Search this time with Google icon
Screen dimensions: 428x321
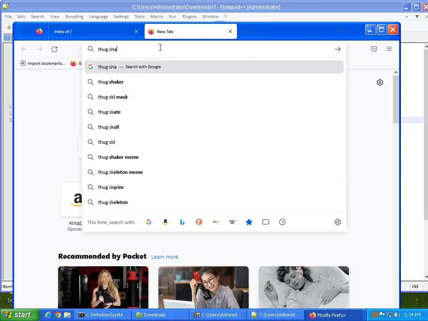(148, 222)
